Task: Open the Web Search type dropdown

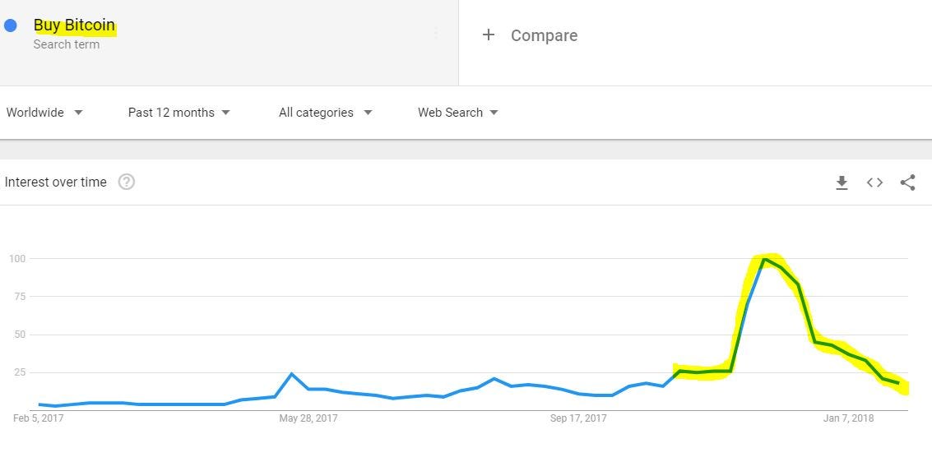Action: [457, 113]
